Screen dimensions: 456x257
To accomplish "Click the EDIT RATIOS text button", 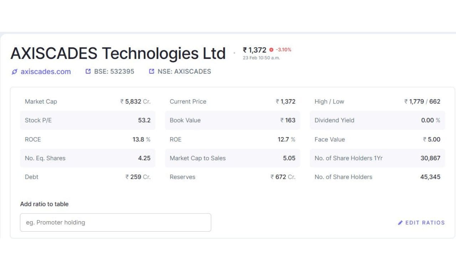I will [x=425, y=223].
